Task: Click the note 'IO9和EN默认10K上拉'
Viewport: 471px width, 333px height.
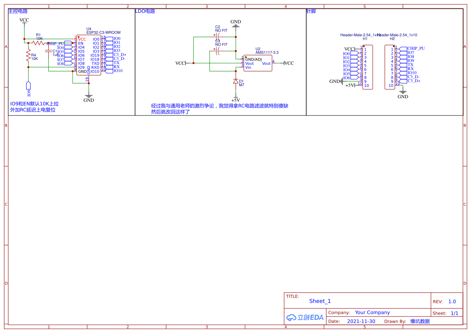Action: [x=34, y=104]
